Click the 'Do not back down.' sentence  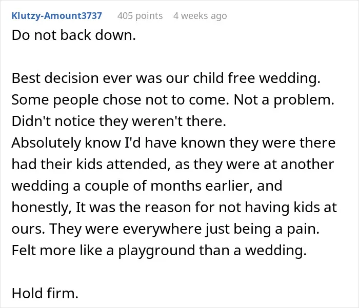[74, 35]
